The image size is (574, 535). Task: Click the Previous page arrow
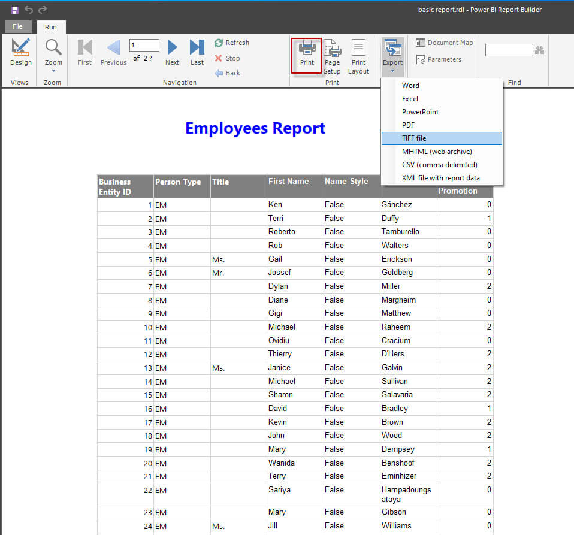click(113, 52)
